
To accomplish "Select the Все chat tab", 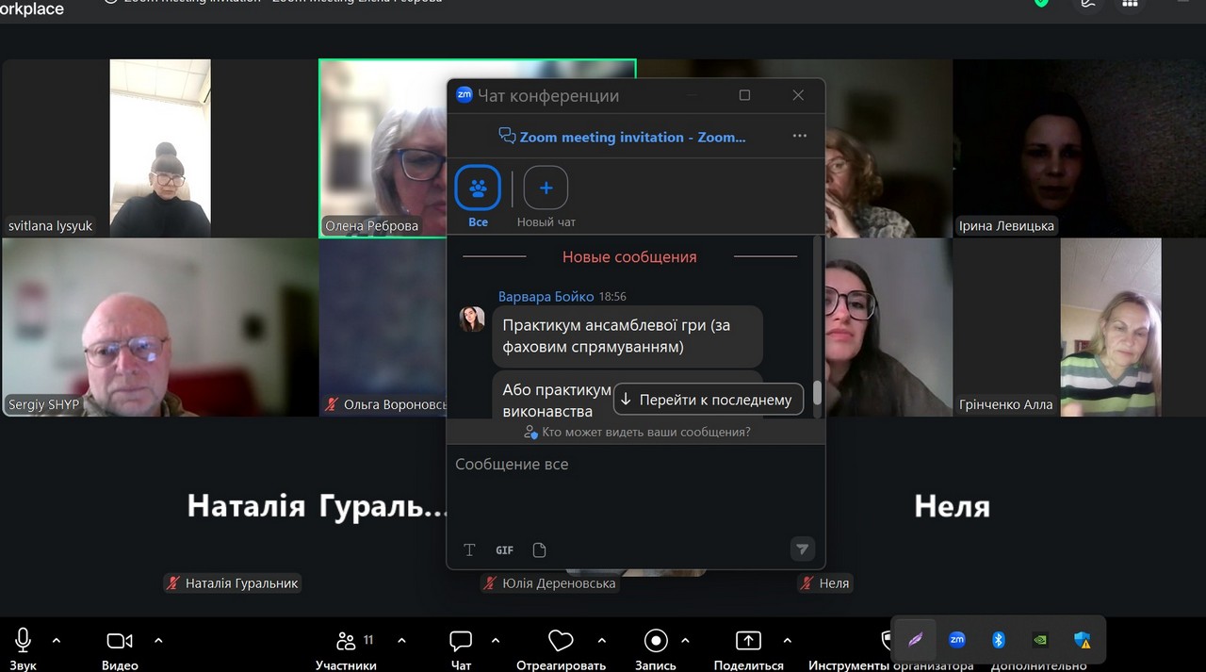I will [478, 188].
